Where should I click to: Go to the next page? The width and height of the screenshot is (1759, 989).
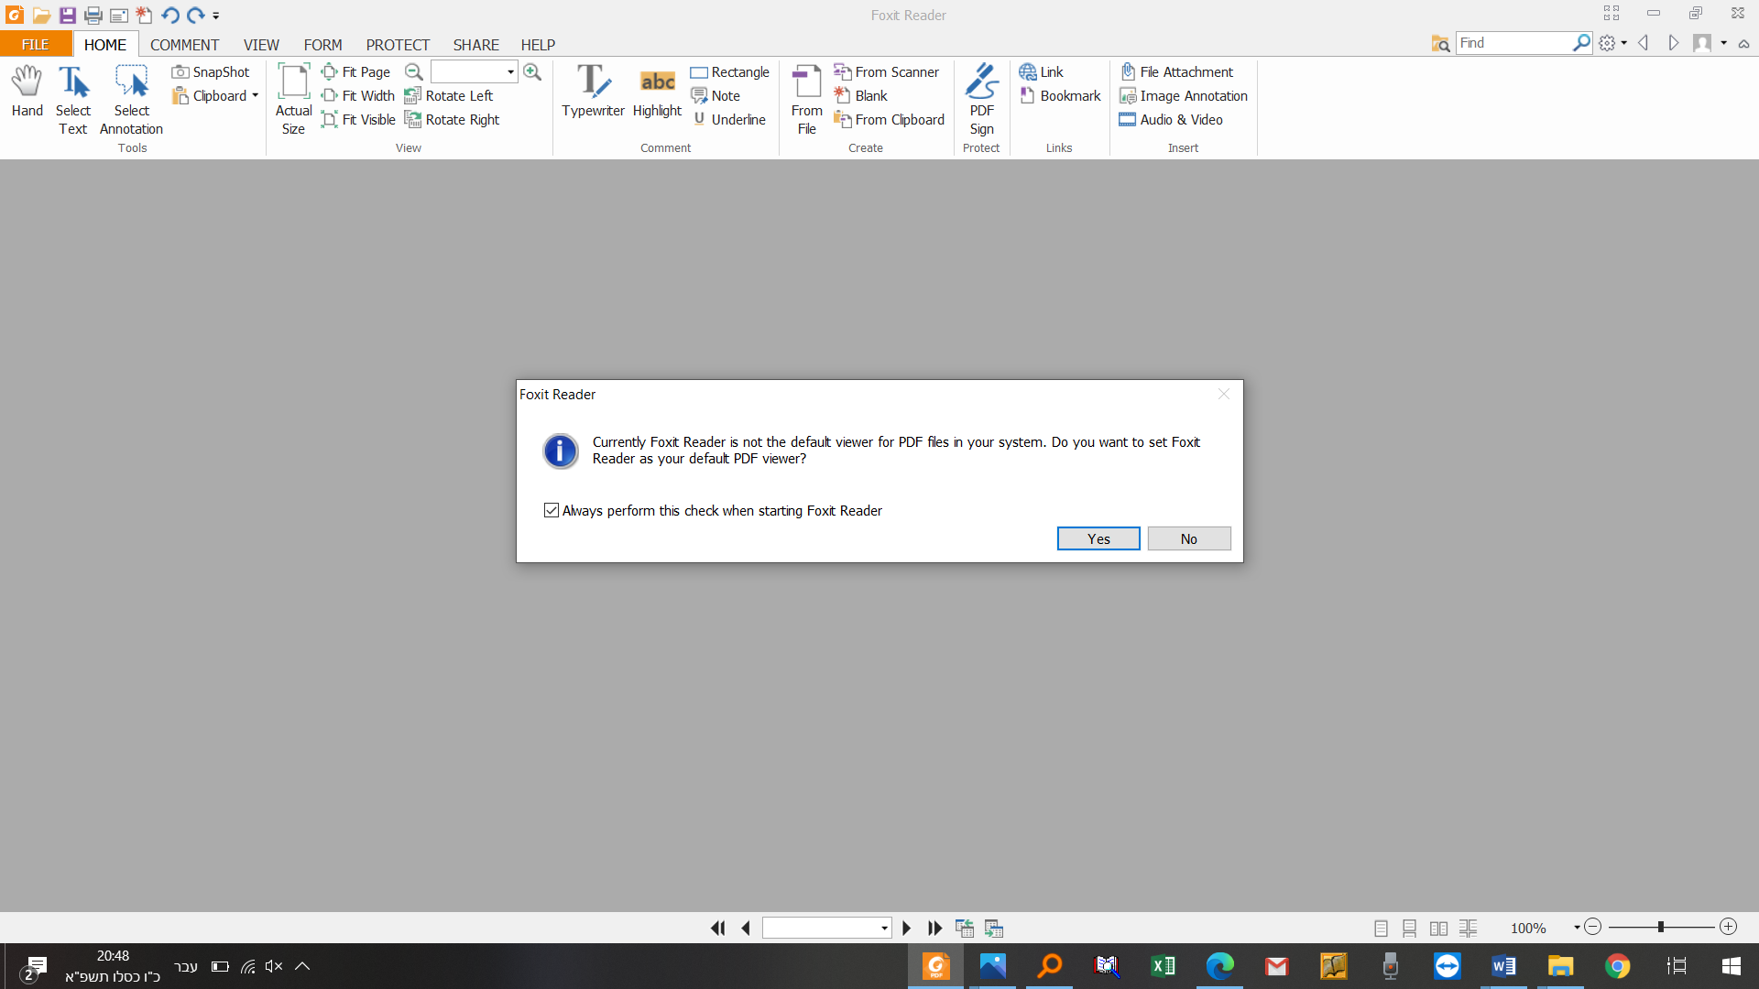pyautogui.click(x=906, y=928)
